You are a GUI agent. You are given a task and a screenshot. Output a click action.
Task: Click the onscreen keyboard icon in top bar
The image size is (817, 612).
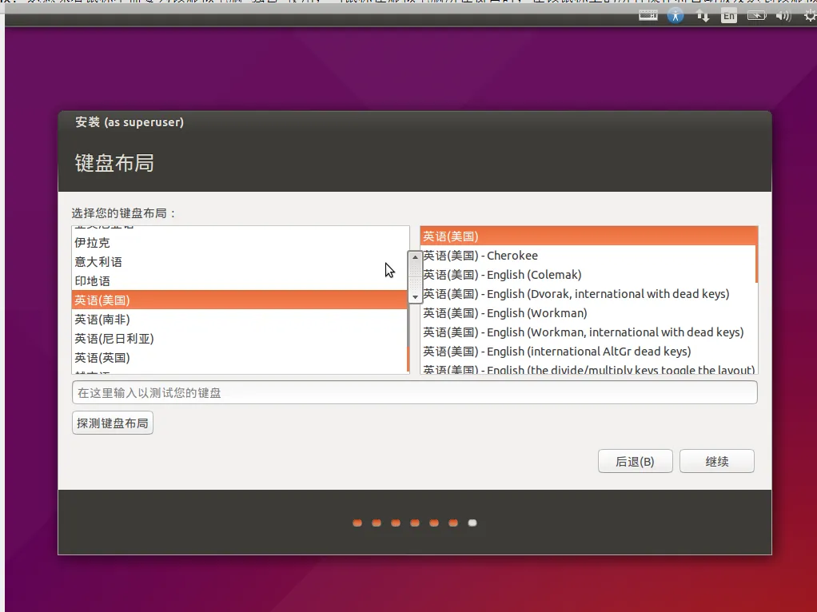648,15
